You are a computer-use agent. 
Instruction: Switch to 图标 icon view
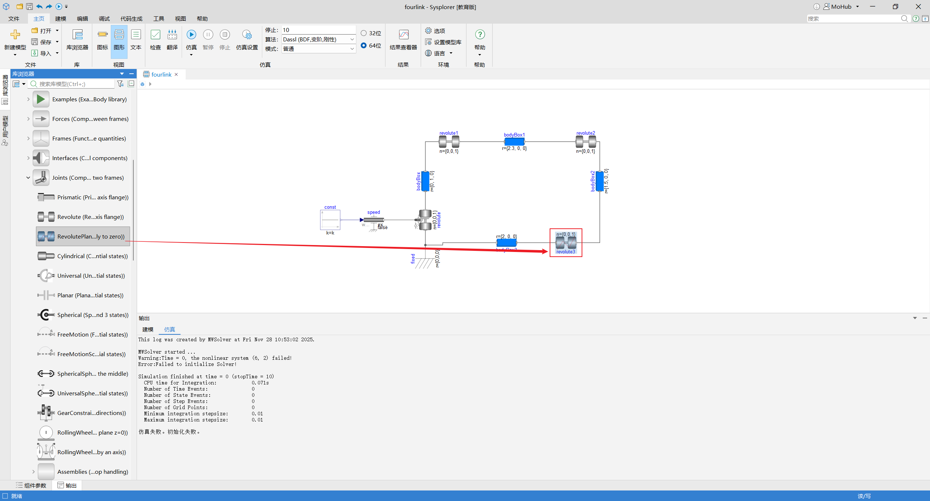click(x=102, y=40)
